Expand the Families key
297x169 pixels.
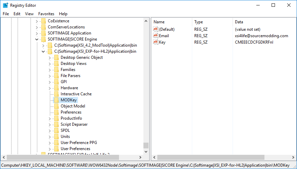point(49,70)
